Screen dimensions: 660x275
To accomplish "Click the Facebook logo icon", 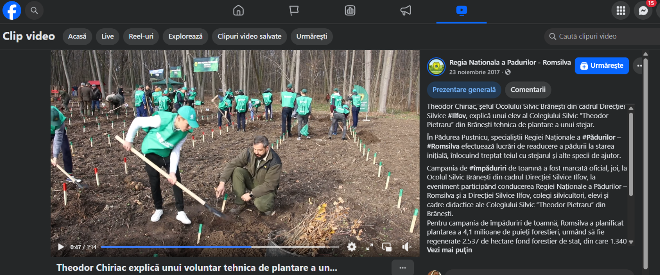I will tap(12, 10).
